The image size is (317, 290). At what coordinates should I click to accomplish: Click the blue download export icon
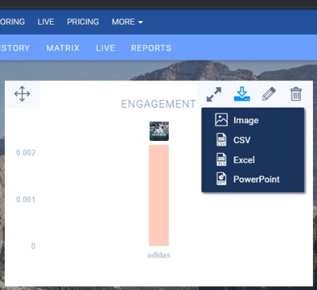242,94
